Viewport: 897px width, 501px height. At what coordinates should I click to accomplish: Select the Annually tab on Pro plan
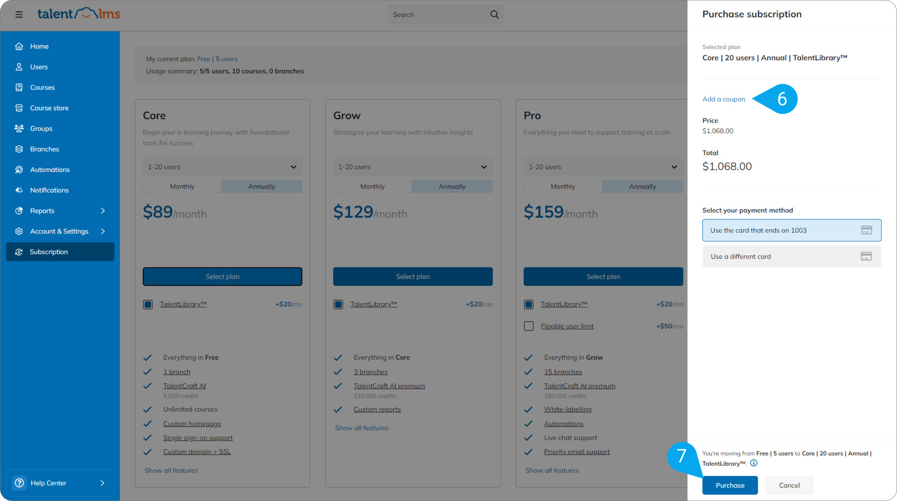pos(642,186)
